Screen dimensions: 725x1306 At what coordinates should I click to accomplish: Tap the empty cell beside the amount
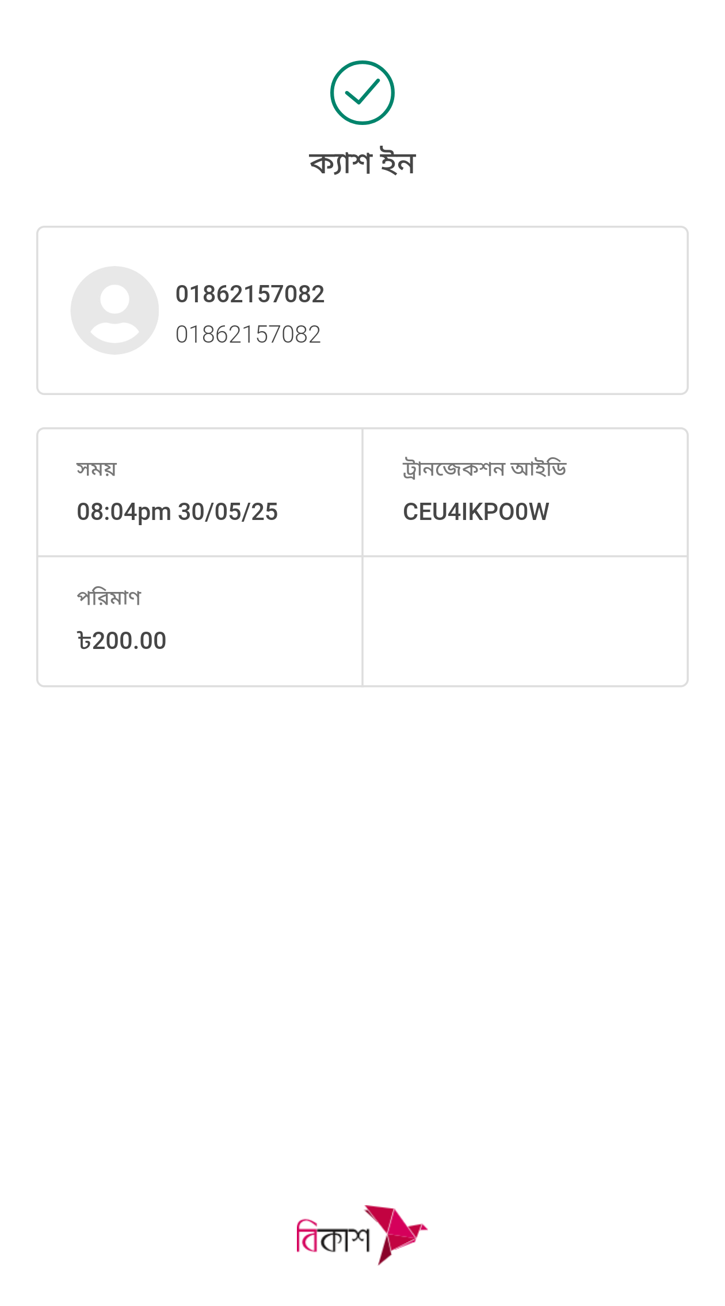(x=525, y=621)
